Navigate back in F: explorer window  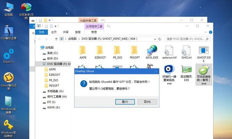40,39
